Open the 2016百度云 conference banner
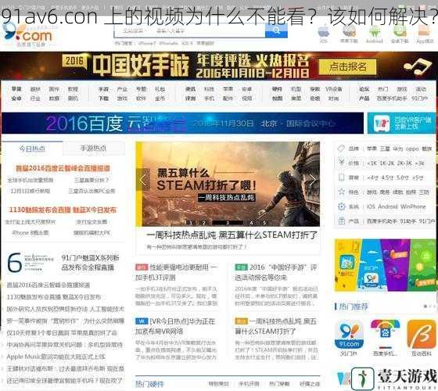This screenshot has height=391, width=438. pos(183,123)
